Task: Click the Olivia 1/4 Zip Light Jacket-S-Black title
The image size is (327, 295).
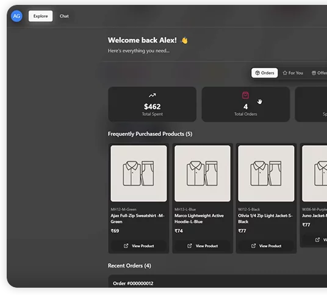Action: click(x=265, y=219)
